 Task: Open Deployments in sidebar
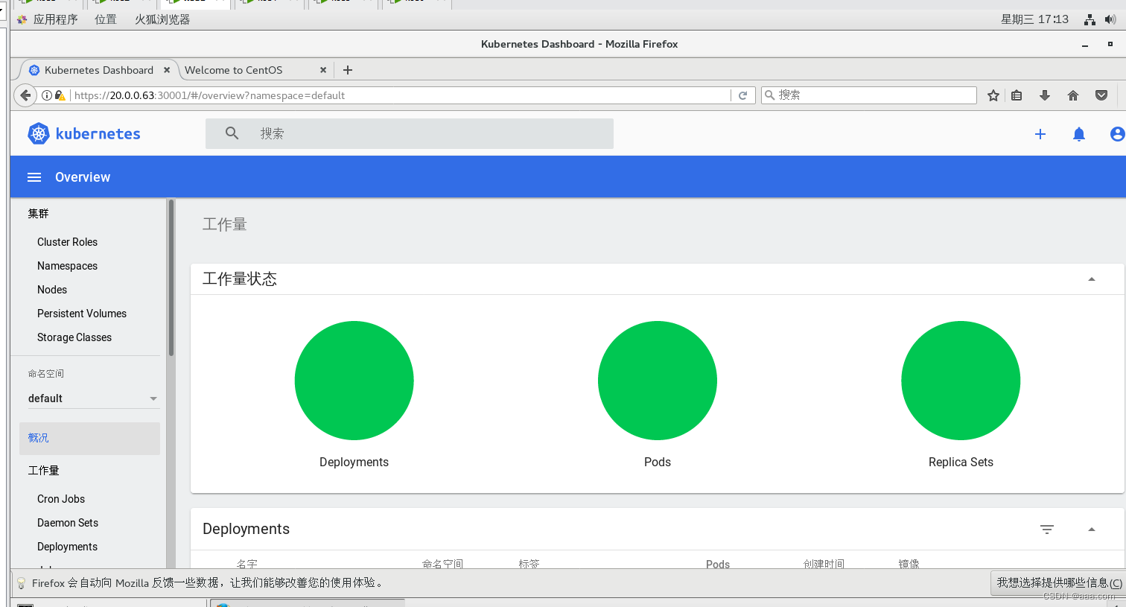pos(67,547)
